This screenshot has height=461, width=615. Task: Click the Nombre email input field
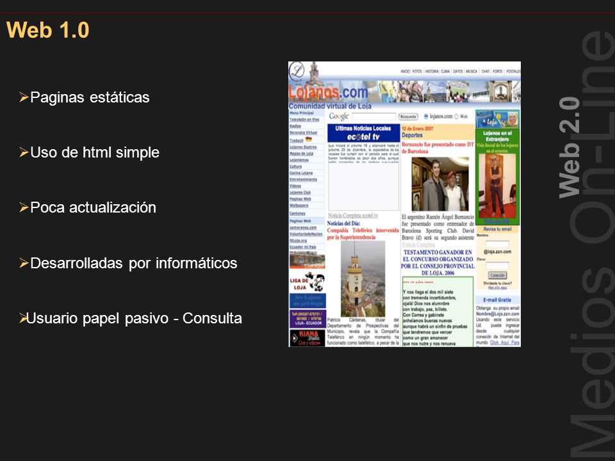[x=497, y=244]
